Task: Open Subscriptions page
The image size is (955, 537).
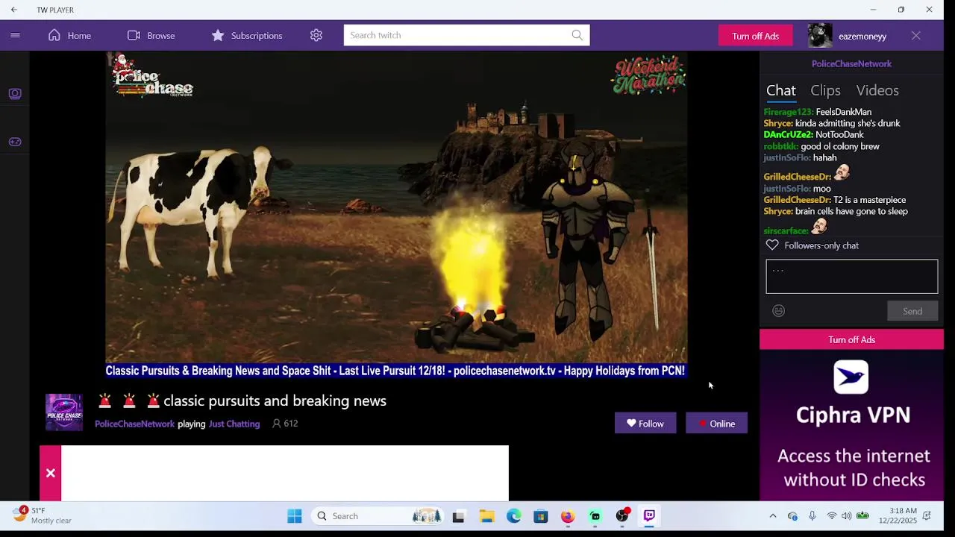Action: tap(246, 35)
